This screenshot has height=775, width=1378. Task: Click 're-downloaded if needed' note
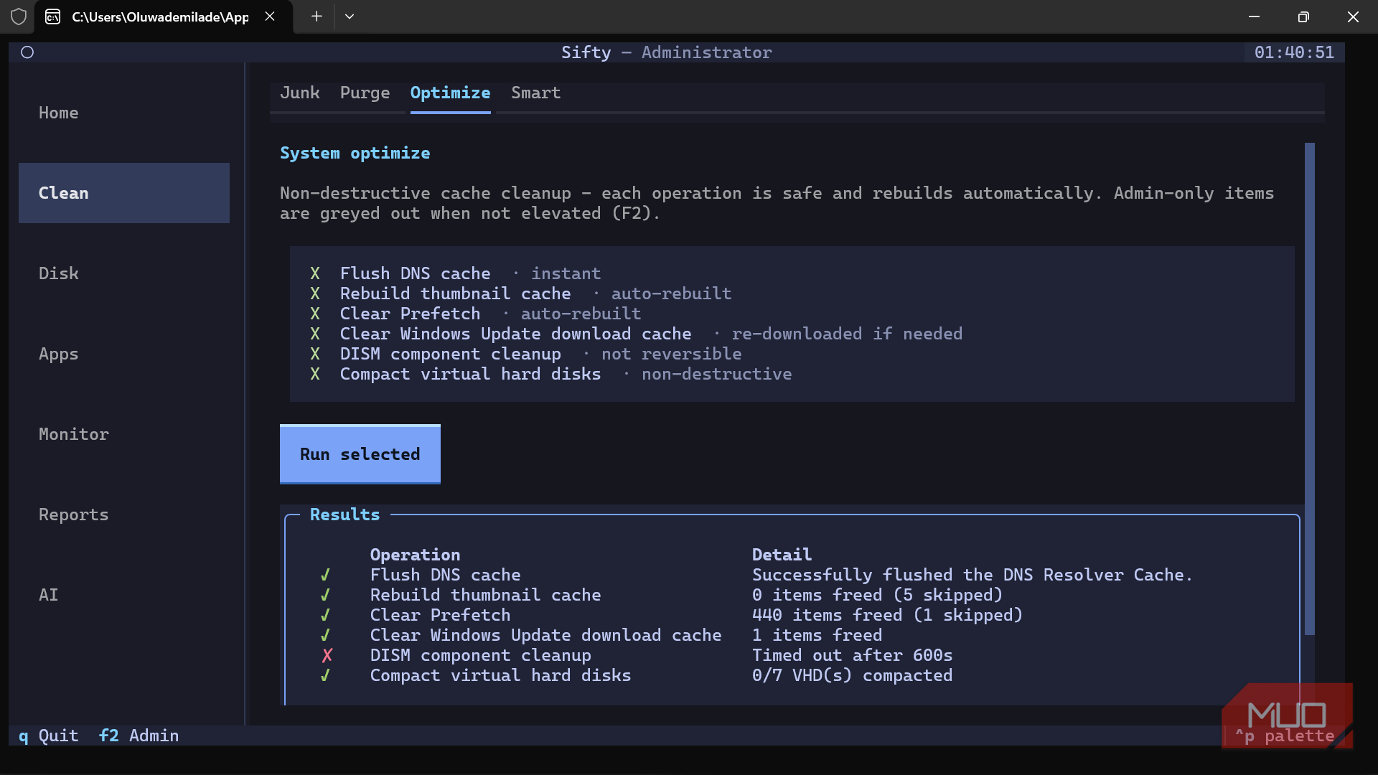847,334
